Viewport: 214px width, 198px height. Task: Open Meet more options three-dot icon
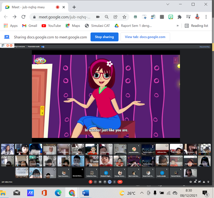[115, 182]
